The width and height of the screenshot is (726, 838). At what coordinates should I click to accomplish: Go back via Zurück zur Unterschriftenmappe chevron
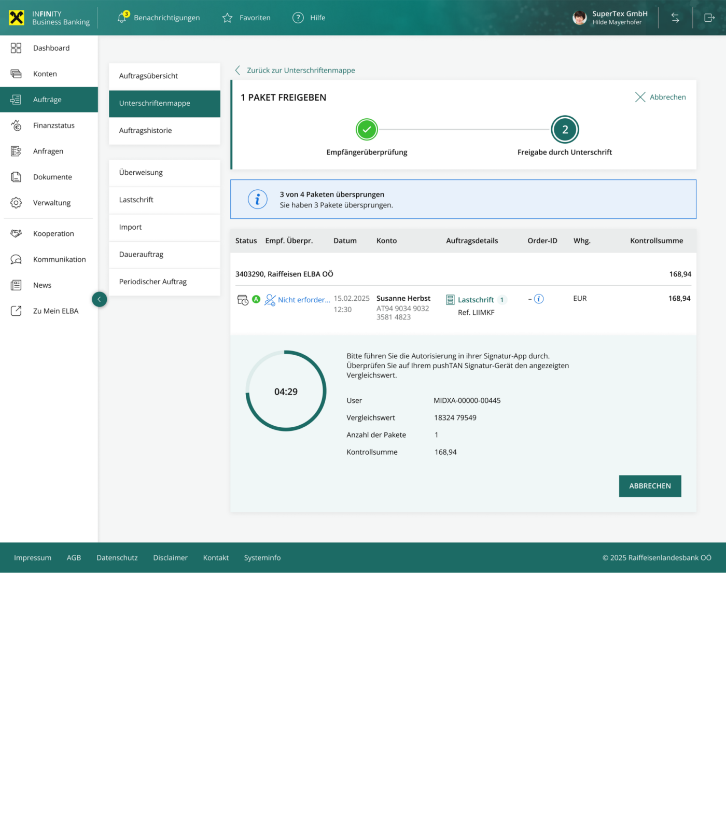pos(238,70)
